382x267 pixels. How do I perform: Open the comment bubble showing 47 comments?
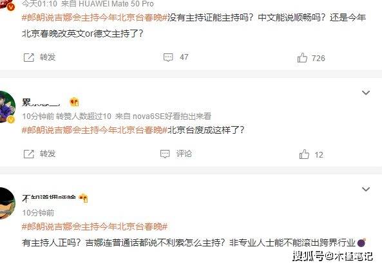pos(168,57)
